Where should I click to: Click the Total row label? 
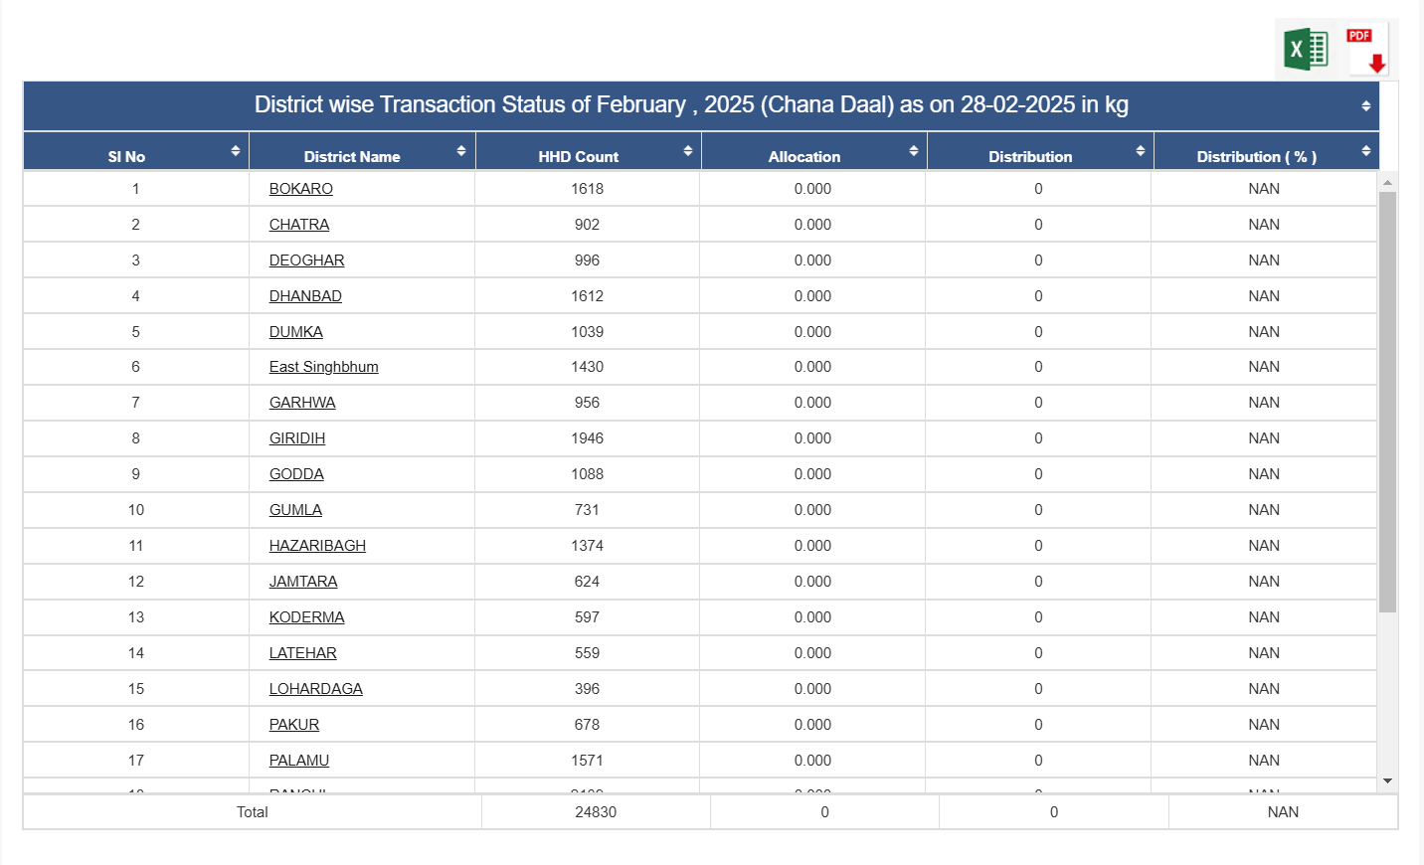[252, 812]
